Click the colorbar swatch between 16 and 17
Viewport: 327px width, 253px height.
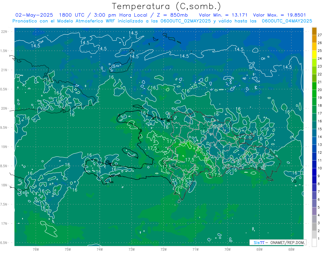click(x=314, y=117)
